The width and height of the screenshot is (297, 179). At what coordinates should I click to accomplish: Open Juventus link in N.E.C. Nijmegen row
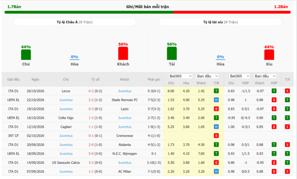(x=66, y=153)
